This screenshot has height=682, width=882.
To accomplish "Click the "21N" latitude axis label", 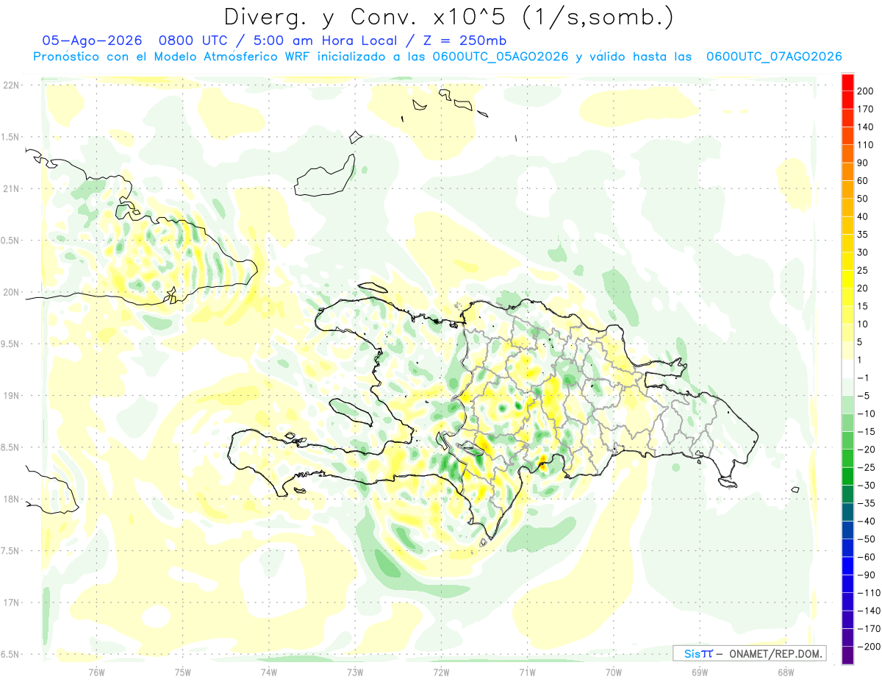I will point(11,189).
